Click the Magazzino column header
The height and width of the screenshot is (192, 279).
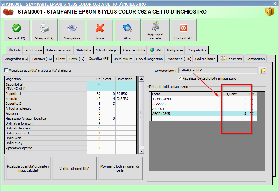click(x=46, y=79)
